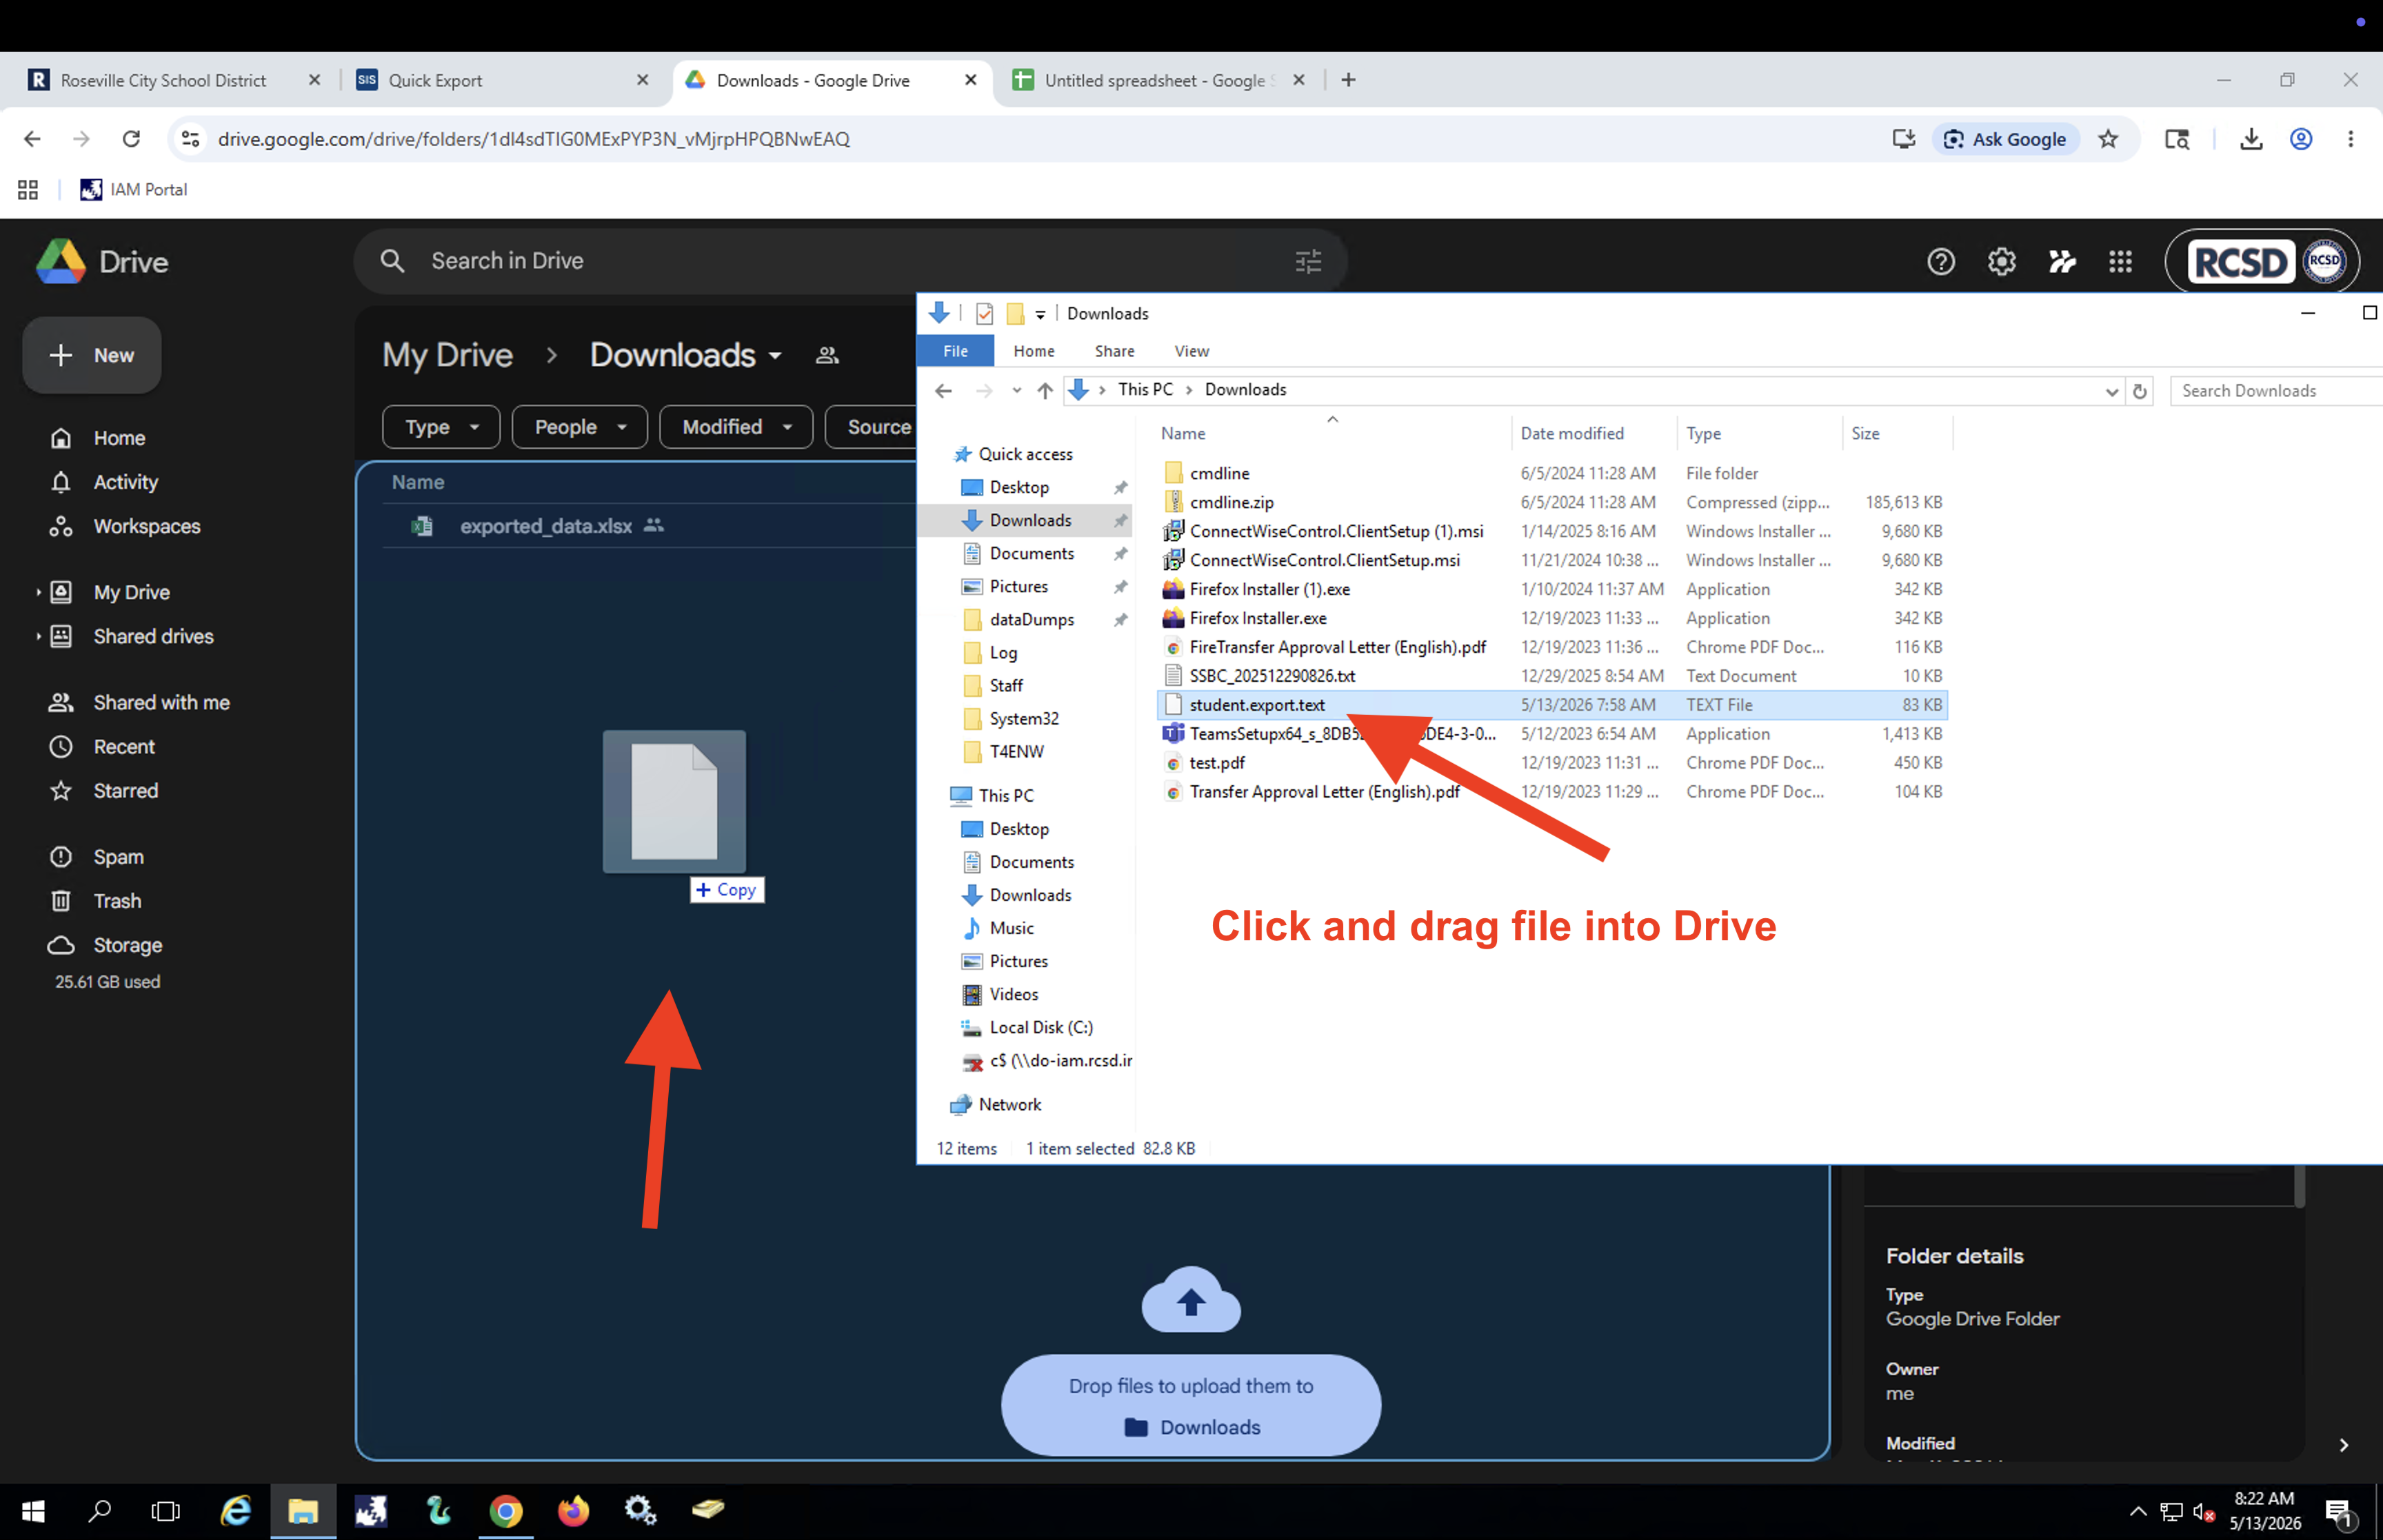Open Windows taskbar search magnifier
The width and height of the screenshot is (2383, 1540).
(99, 1510)
